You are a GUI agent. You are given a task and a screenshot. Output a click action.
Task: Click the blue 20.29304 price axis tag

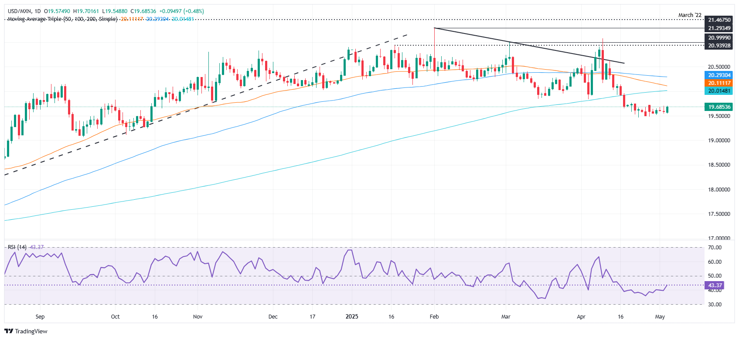[x=719, y=75]
